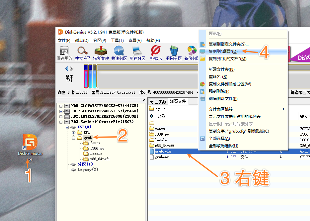Expand the HD0 GLOWAYSTK480GS3 disk node
310x221 pixels.
(61, 106)
